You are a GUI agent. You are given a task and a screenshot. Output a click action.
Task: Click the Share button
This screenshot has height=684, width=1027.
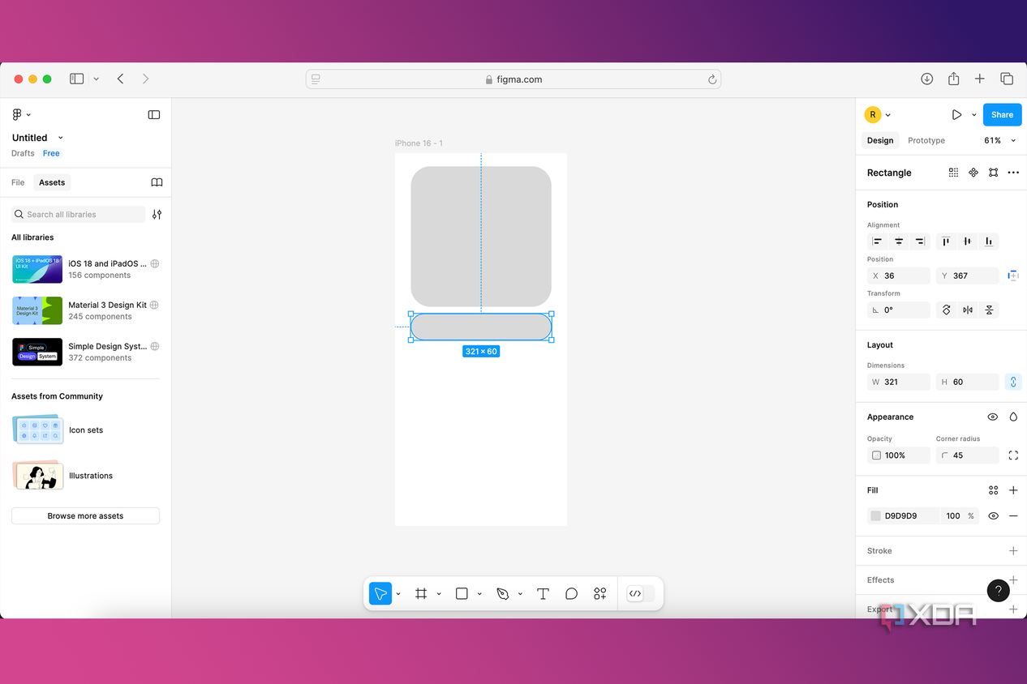click(1002, 115)
